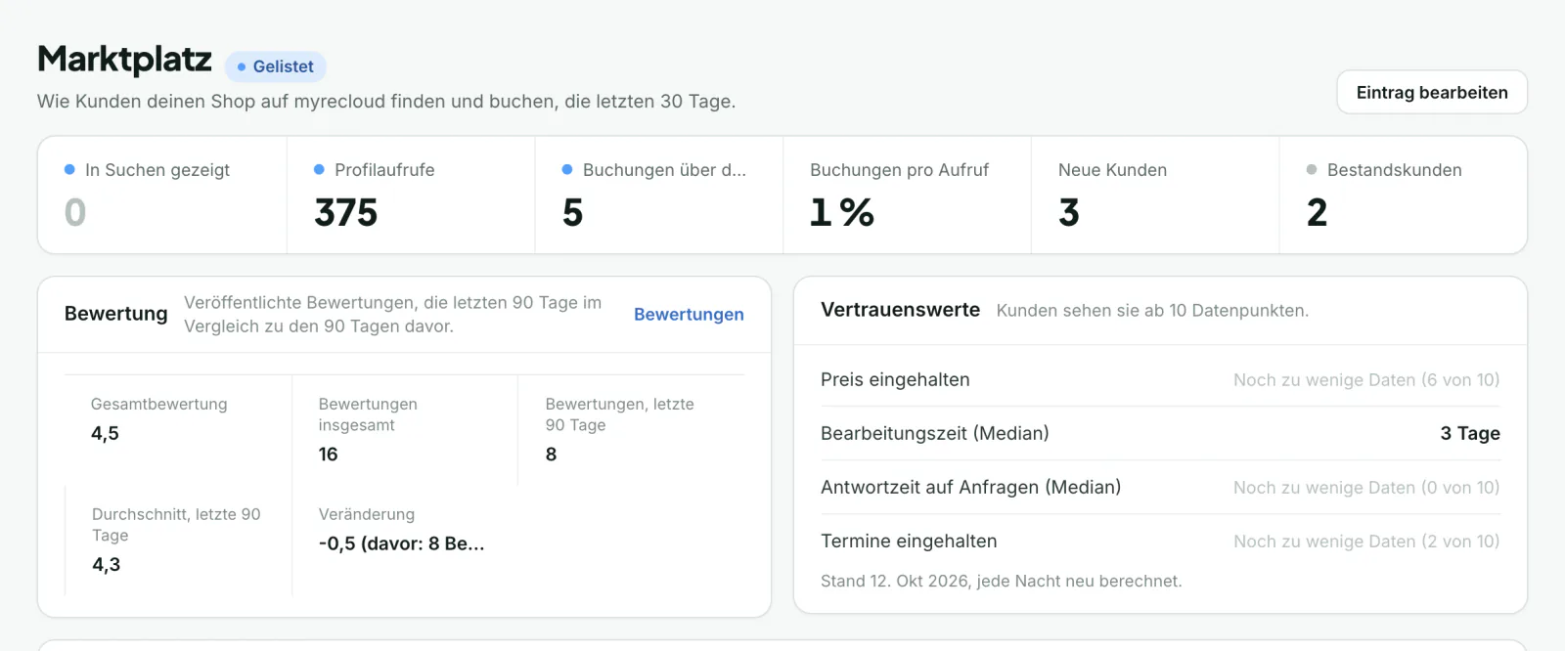Click the Bewertungen, letzte 90 Tage label
Viewport: 1565px width, 651px height.
[x=619, y=414]
